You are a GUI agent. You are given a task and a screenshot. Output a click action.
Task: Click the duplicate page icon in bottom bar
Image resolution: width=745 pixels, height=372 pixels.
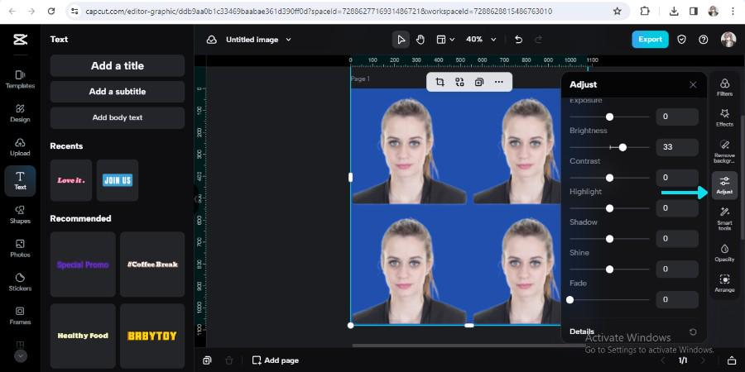[207, 360]
